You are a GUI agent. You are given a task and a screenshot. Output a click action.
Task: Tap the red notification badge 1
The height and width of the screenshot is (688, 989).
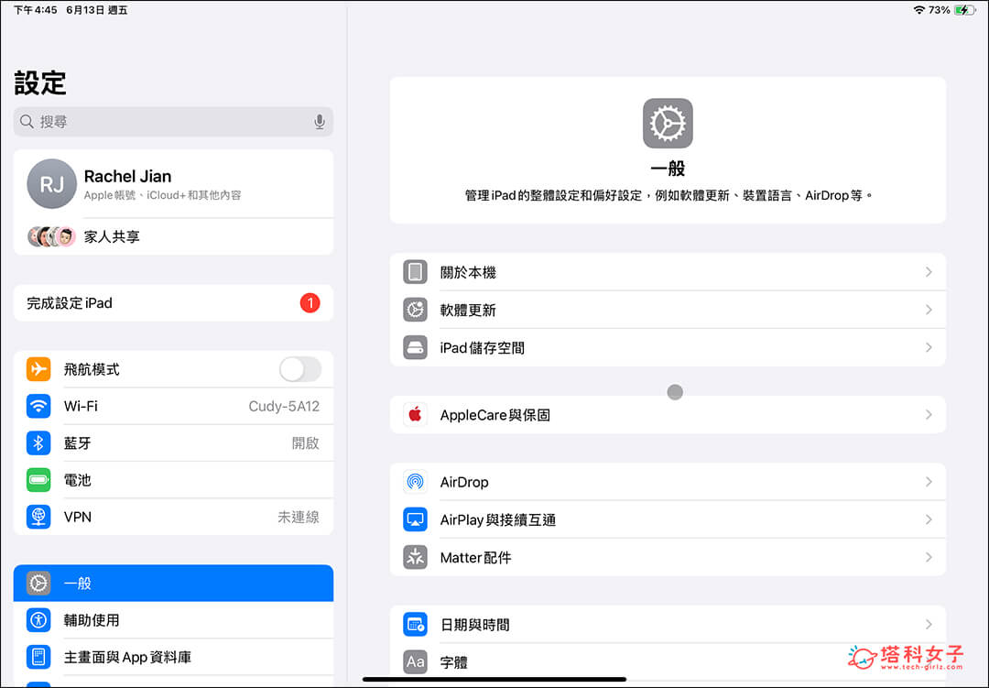click(x=310, y=303)
